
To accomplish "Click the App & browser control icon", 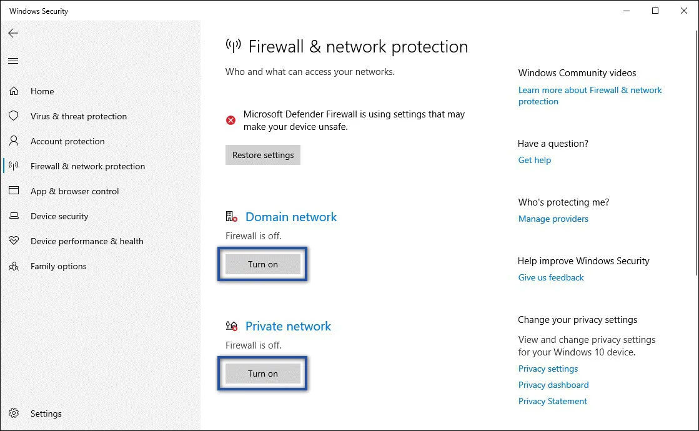I will pyautogui.click(x=14, y=191).
